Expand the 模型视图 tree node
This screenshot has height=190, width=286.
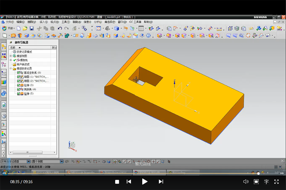(x=11, y=56)
